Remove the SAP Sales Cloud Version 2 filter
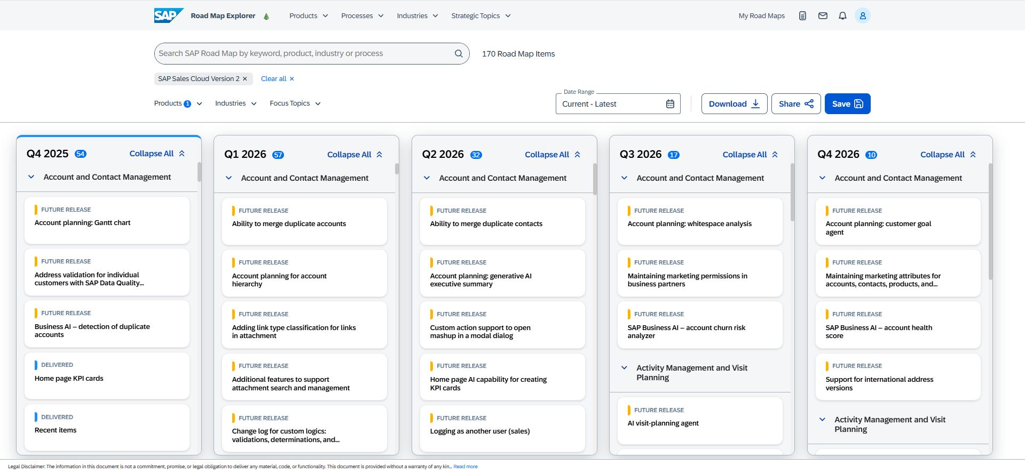1025x473 pixels. coord(245,79)
